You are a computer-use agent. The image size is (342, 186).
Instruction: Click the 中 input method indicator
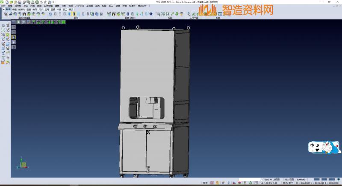(x=312, y=145)
